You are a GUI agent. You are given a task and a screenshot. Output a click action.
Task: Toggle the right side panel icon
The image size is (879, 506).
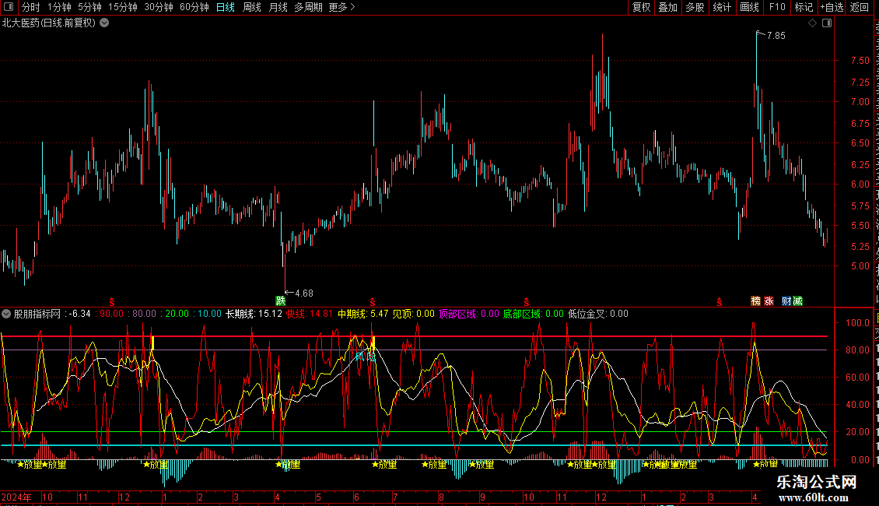[x=827, y=23]
